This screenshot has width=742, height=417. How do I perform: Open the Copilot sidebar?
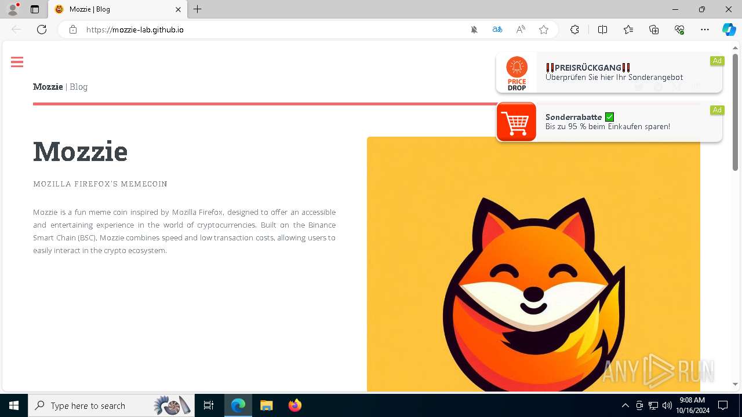[x=729, y=30]
